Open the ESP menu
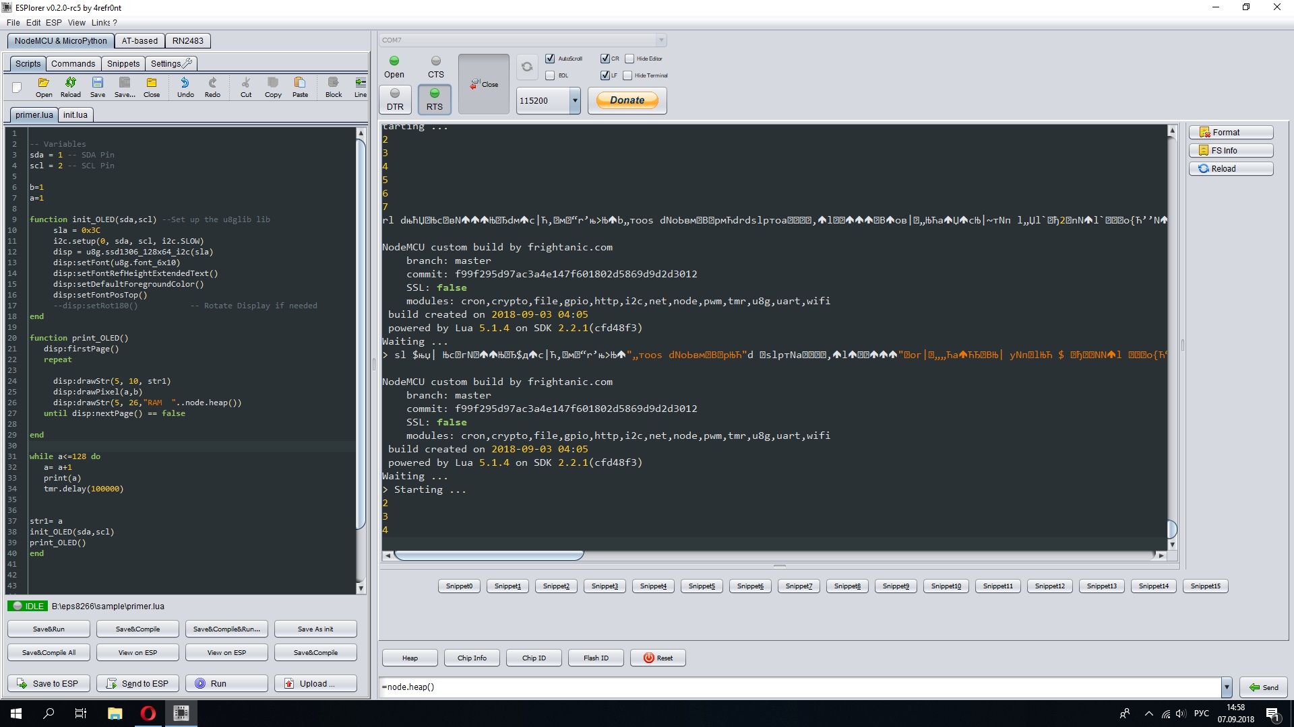Screen dimensions: 1294x727 coord(54,23)
